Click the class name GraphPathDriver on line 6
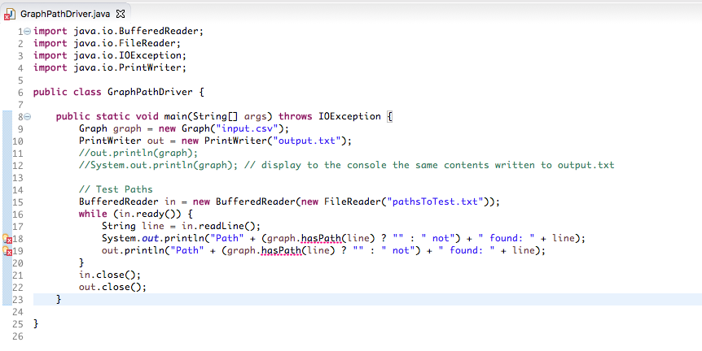The width and height of the screenshot is (702, 351). tap(150, 92)
